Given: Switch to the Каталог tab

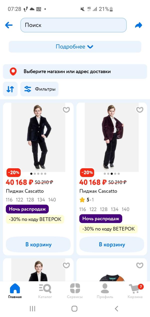Looking at the screenshot, I should pyautogui.click(x=45, y=291).
